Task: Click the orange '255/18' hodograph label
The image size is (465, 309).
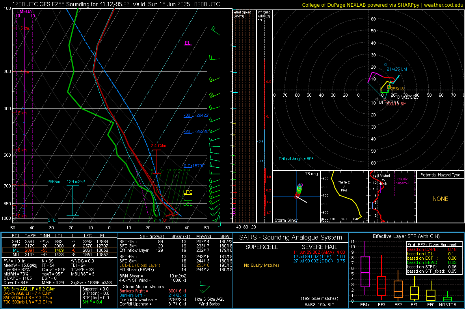Action: coord(397,89)
